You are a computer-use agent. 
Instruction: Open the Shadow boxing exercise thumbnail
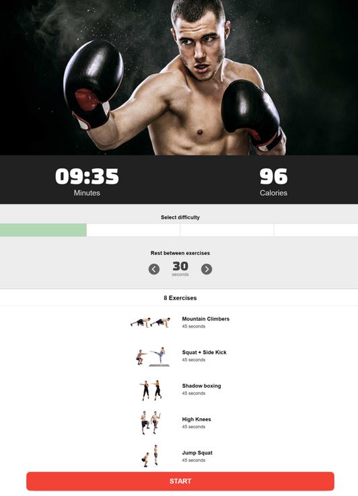(x=151, y=390)
